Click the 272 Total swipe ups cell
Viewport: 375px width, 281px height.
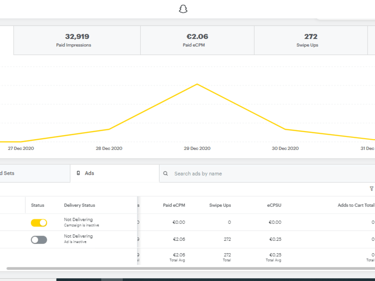pyautogui.click(x=227, y=257)
